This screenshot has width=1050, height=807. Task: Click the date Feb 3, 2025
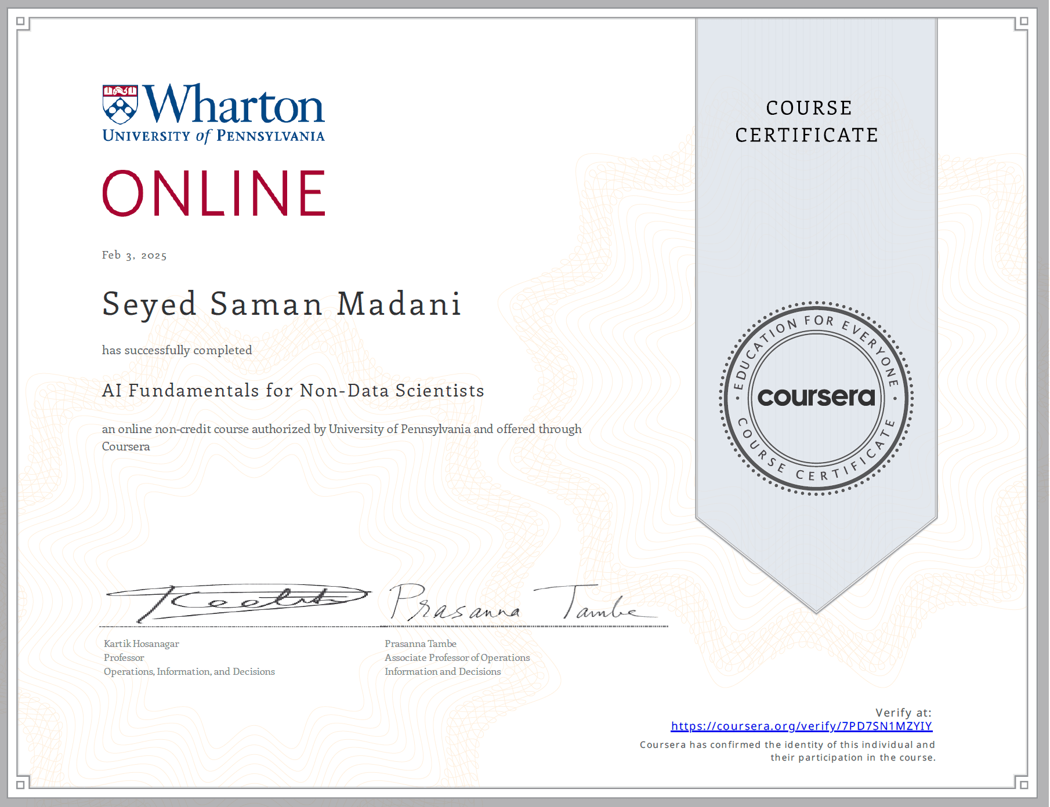[134, 255]
